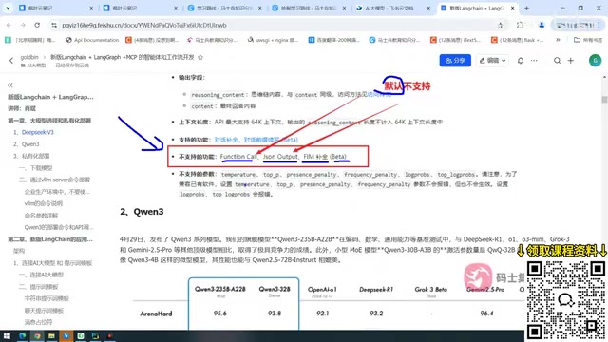Jump to 字符串提示词模板 outline entry
The height and width of the screenshot is (342, 608).
47,298
